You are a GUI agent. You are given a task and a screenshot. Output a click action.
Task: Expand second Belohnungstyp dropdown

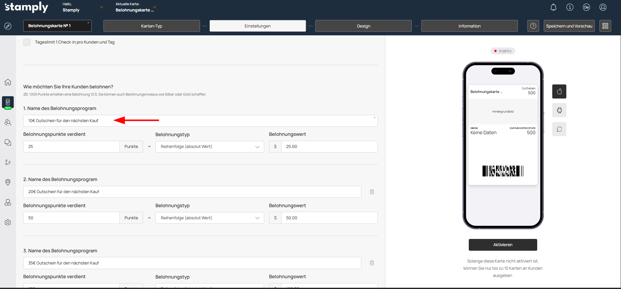click(x=210, y=218)
